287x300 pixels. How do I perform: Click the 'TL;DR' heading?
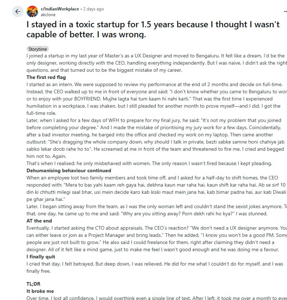coord(33,284)
